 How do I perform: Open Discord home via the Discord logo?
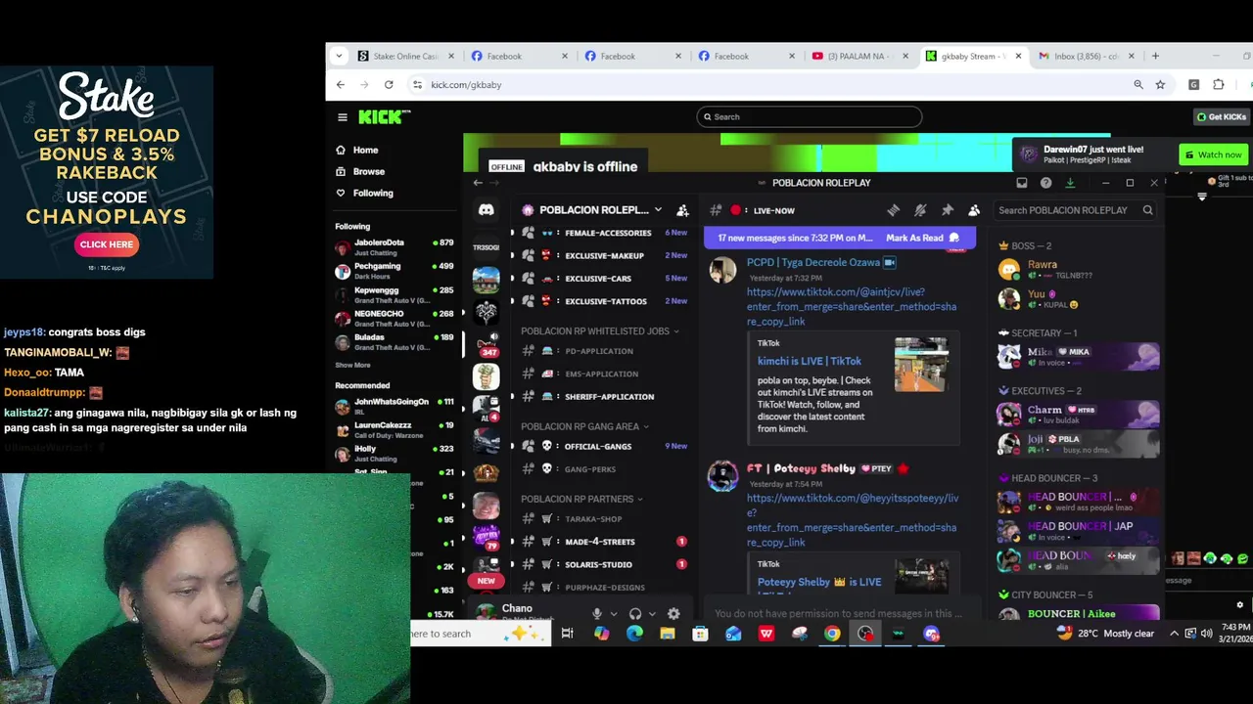click(487, 210)
